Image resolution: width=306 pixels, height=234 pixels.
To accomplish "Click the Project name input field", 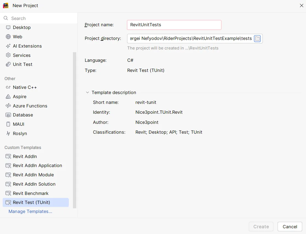I will pyautogui.click(x=174, y=25).
